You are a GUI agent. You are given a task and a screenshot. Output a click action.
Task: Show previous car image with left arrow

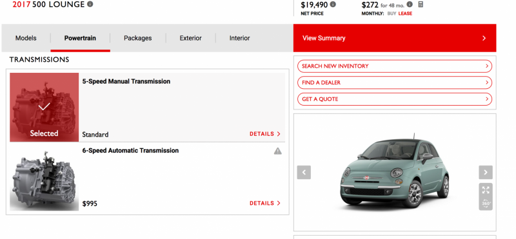point(304,172)
